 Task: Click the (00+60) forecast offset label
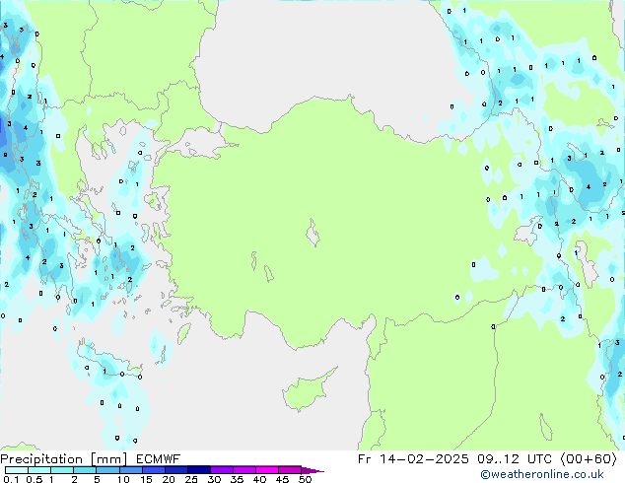(589, 459)
